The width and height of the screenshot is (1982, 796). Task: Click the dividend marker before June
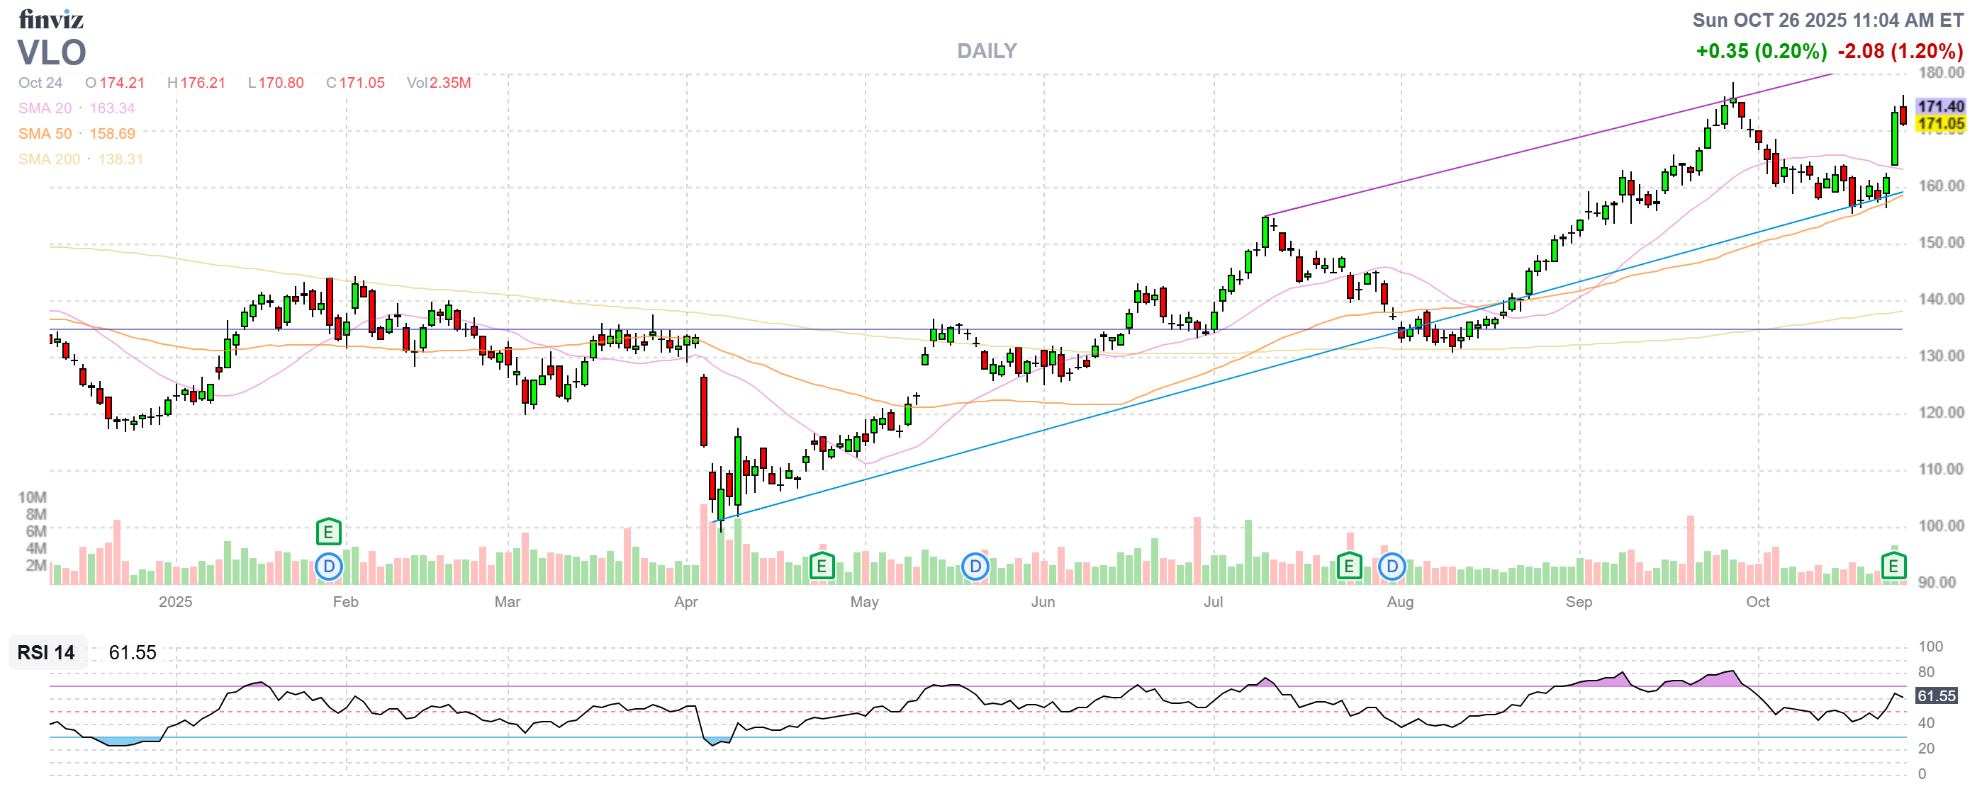click(975, 567)
